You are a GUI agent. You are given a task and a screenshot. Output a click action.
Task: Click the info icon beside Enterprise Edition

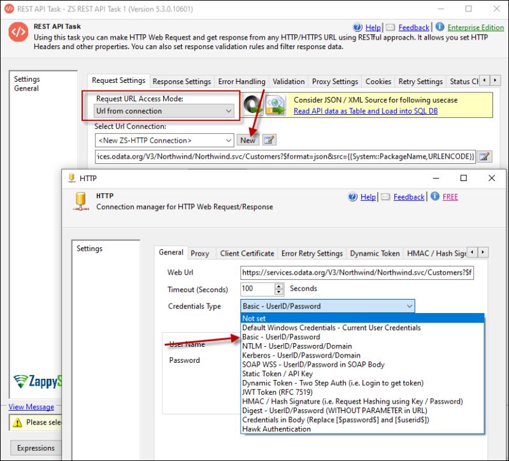tap(440, 27)
